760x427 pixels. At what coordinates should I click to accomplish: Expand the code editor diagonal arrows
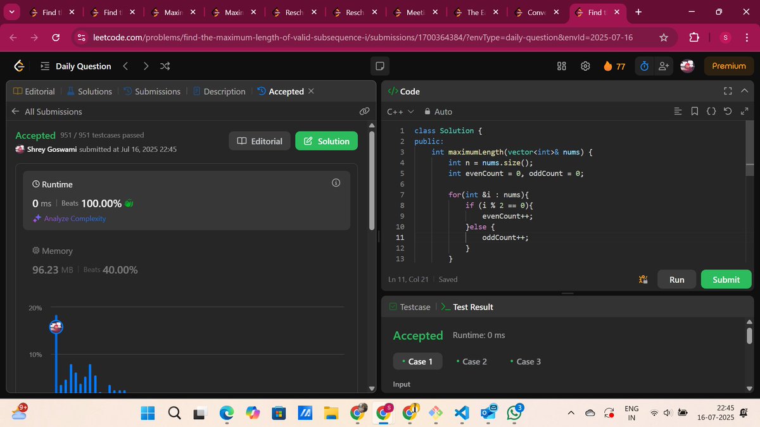point(744,111)
